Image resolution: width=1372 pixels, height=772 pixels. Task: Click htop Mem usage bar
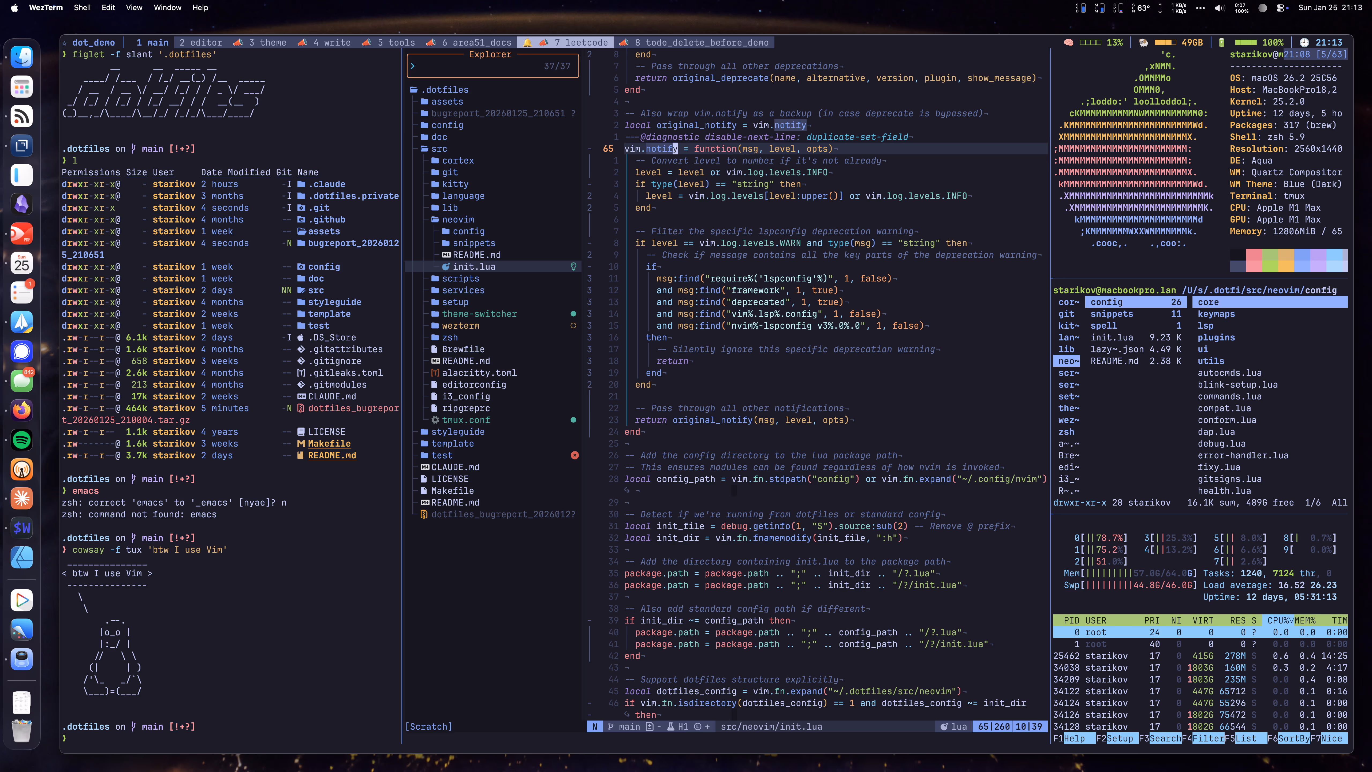point(1130,574)
